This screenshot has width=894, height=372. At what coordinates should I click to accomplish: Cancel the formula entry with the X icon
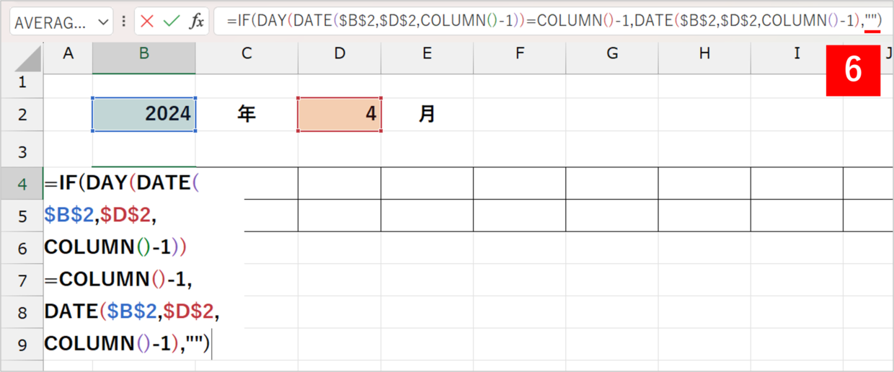(147, 22)
